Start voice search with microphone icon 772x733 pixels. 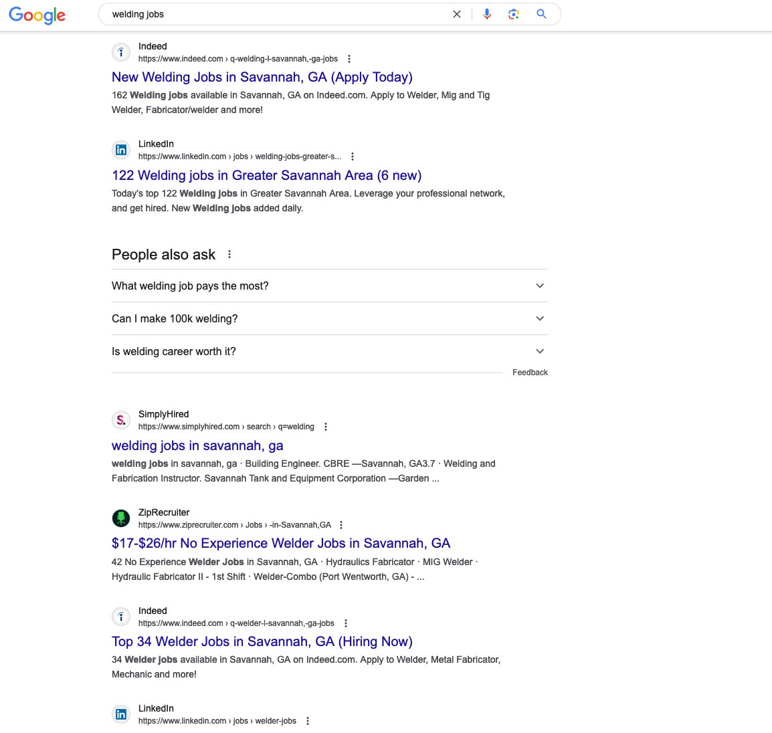(487, 14)
